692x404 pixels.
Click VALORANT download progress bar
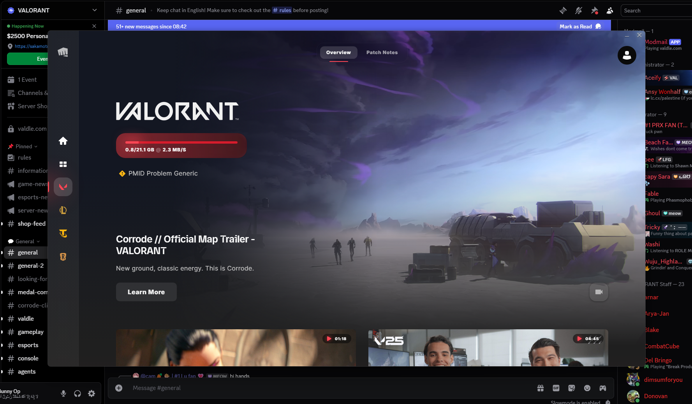click(181, 146)
